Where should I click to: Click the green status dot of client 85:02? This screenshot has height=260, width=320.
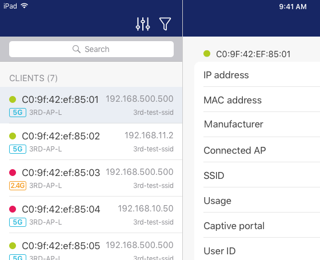pos(13,136)
